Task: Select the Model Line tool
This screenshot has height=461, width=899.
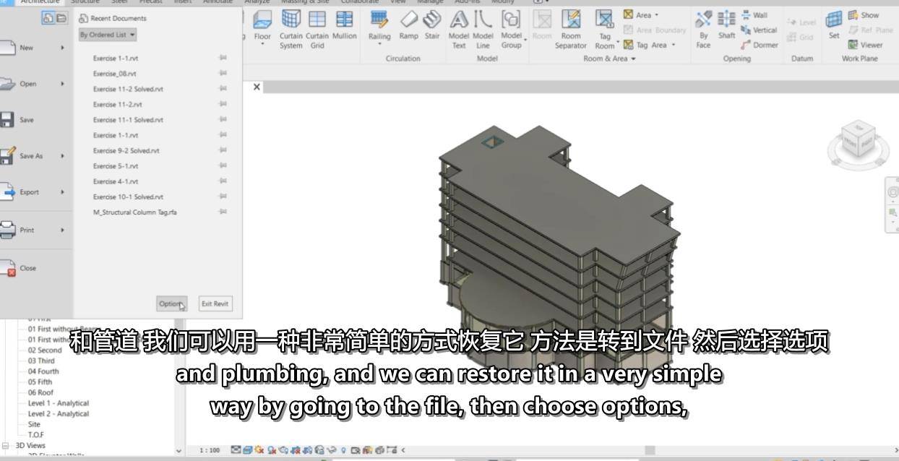Action: 483,30
